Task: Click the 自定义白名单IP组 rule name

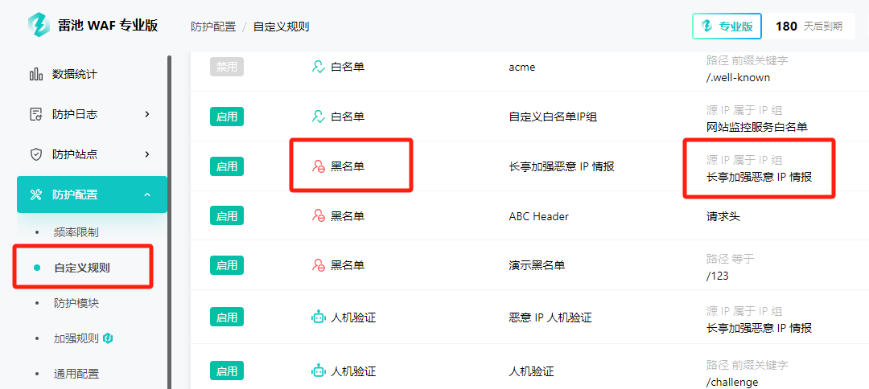Action: (x=553, y=117)
